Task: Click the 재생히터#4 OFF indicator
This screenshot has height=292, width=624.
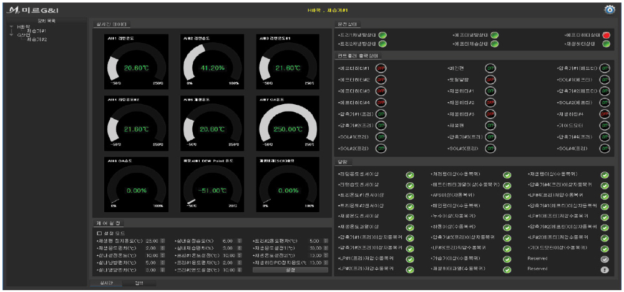Action: click(x=605, y=114)
